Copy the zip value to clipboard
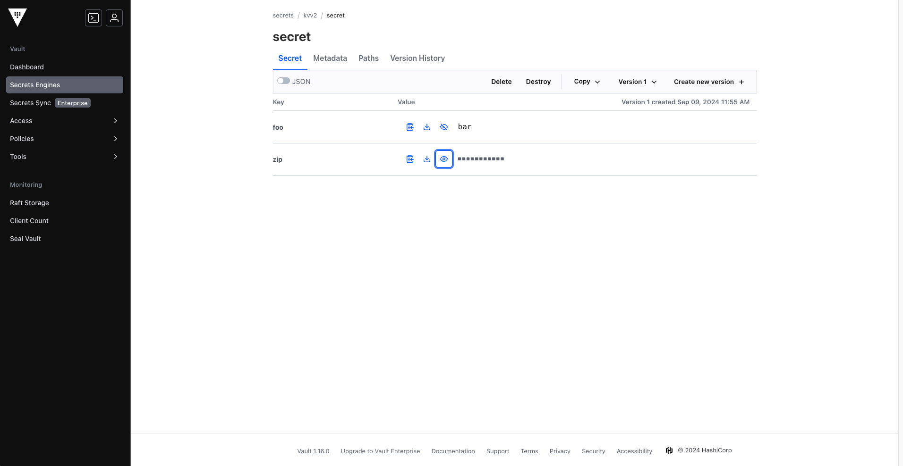The image size is (903, 466). pos(410,159)
